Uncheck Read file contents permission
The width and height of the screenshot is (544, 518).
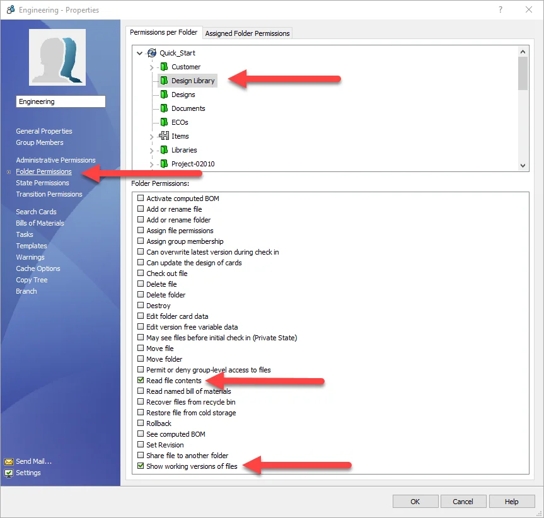point(141,380)
